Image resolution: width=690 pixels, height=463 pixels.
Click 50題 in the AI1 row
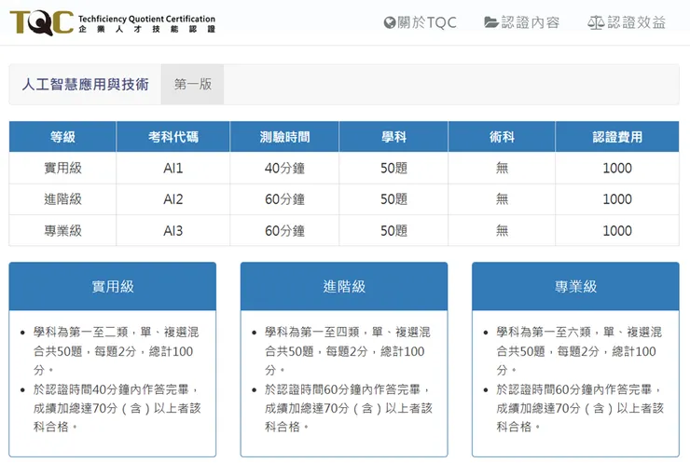point(393,168)
